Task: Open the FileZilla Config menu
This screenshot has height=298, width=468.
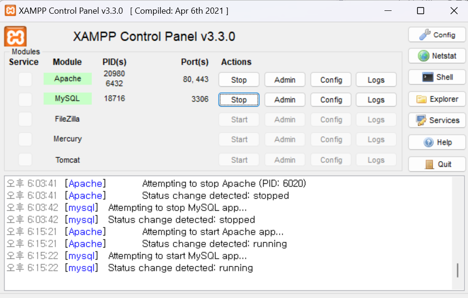Action: (x=331, y=119)
